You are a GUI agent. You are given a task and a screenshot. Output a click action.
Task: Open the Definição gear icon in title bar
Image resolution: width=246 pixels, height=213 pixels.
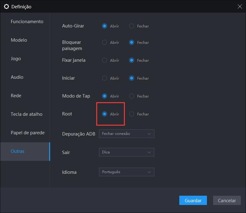point(6,6)
